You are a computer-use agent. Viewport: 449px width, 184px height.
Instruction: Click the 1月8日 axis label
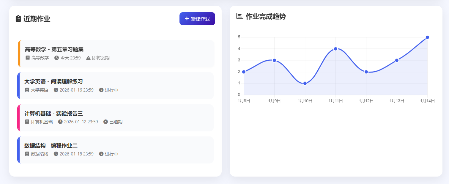(x=244, y=101)
